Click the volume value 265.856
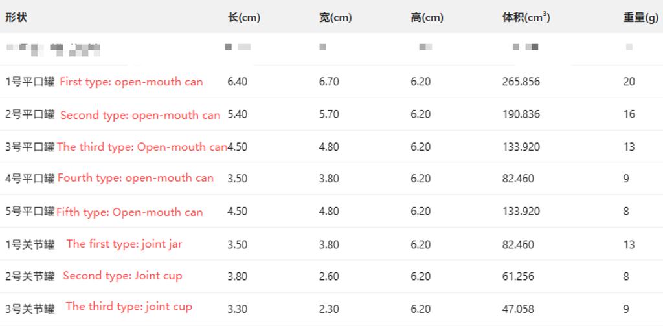Image resolution: width=663 pixels, height=326 pixels. [x=521, y=82]
